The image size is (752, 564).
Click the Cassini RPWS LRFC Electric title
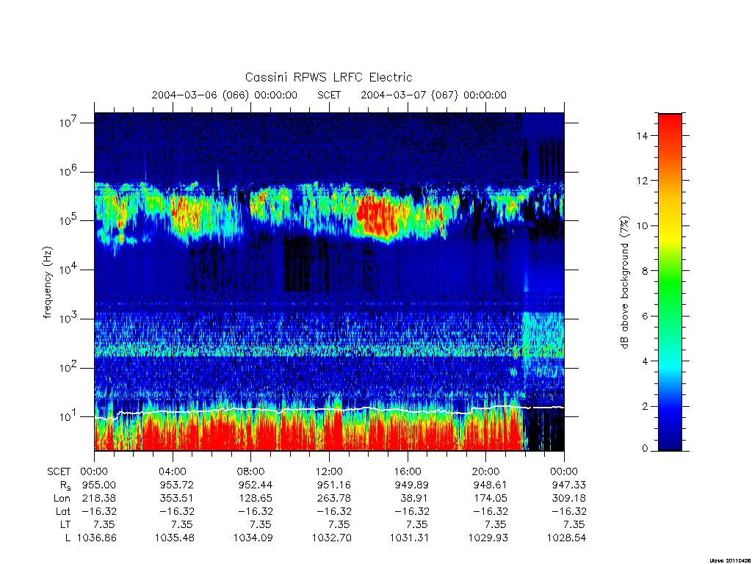(328, 77)
